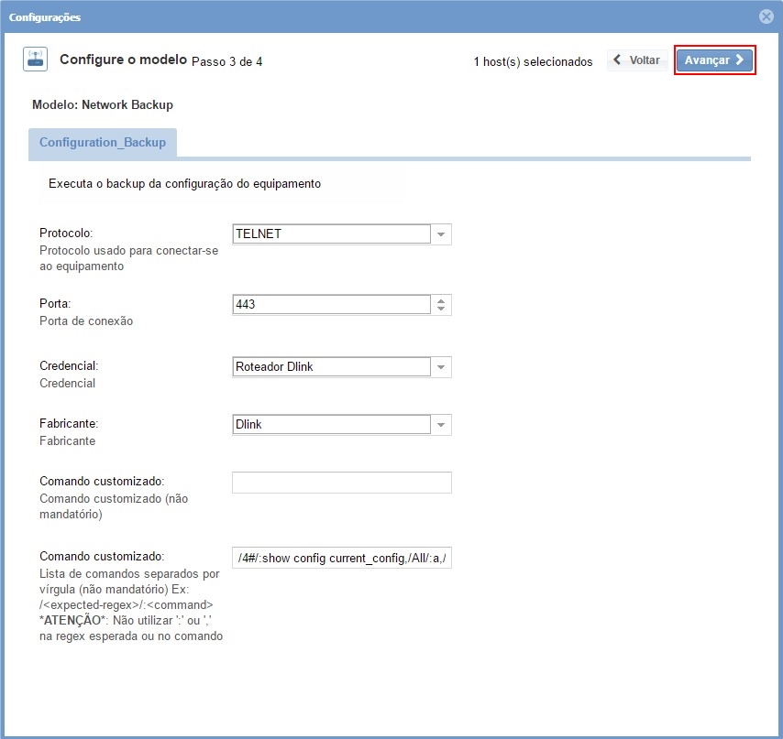Click the show config command list field
This screenshot has width=783, height=739.
[x=341, y=558]
